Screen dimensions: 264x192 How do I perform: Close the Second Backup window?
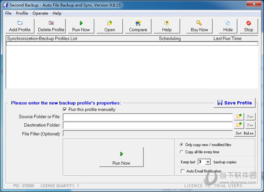click(x=254, y=4)
